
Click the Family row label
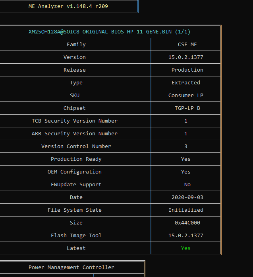tap(76, 45)
